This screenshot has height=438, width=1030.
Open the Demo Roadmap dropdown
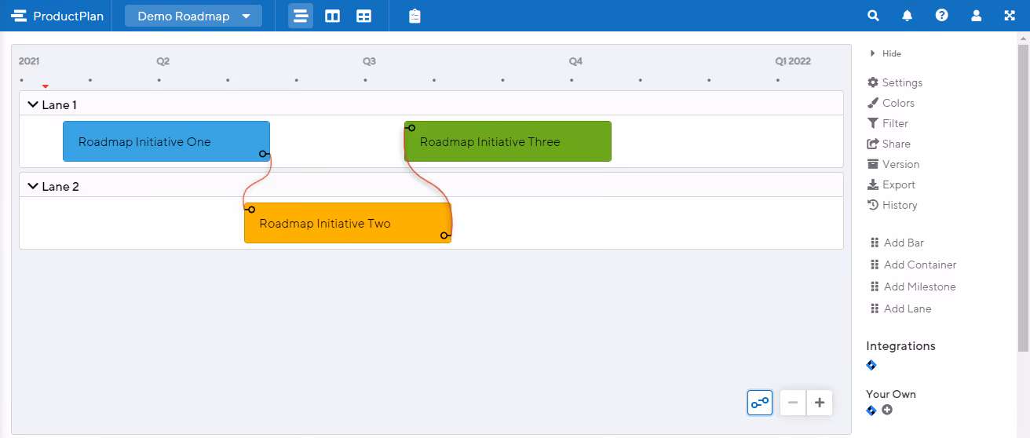(193, 16)
